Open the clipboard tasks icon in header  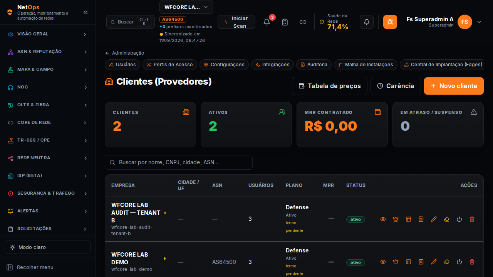285,22
